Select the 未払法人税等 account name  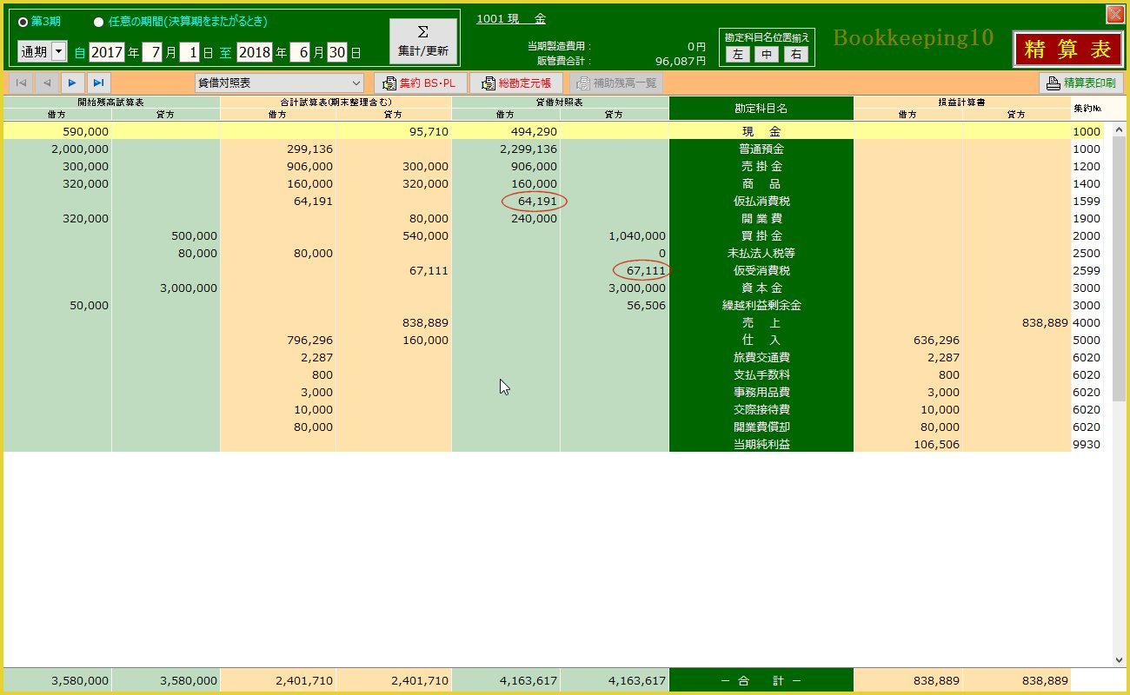tap(761, 253)
